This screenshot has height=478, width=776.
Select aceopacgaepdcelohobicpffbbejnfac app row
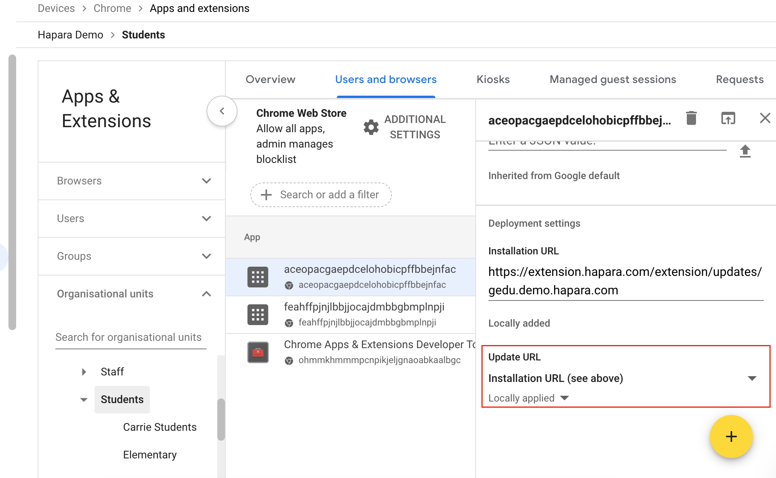(x=351, y=277)
